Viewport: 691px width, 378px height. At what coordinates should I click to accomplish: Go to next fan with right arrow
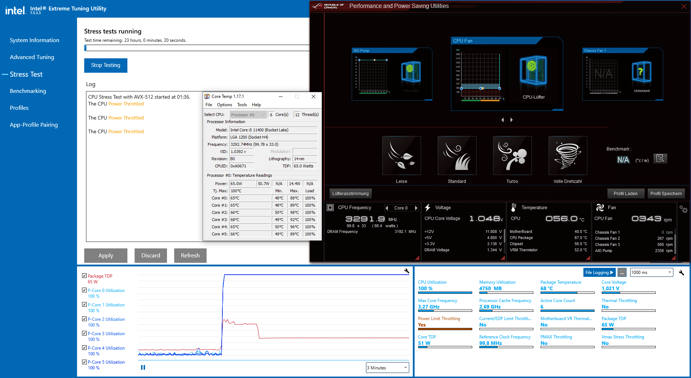tap(511, 120)
